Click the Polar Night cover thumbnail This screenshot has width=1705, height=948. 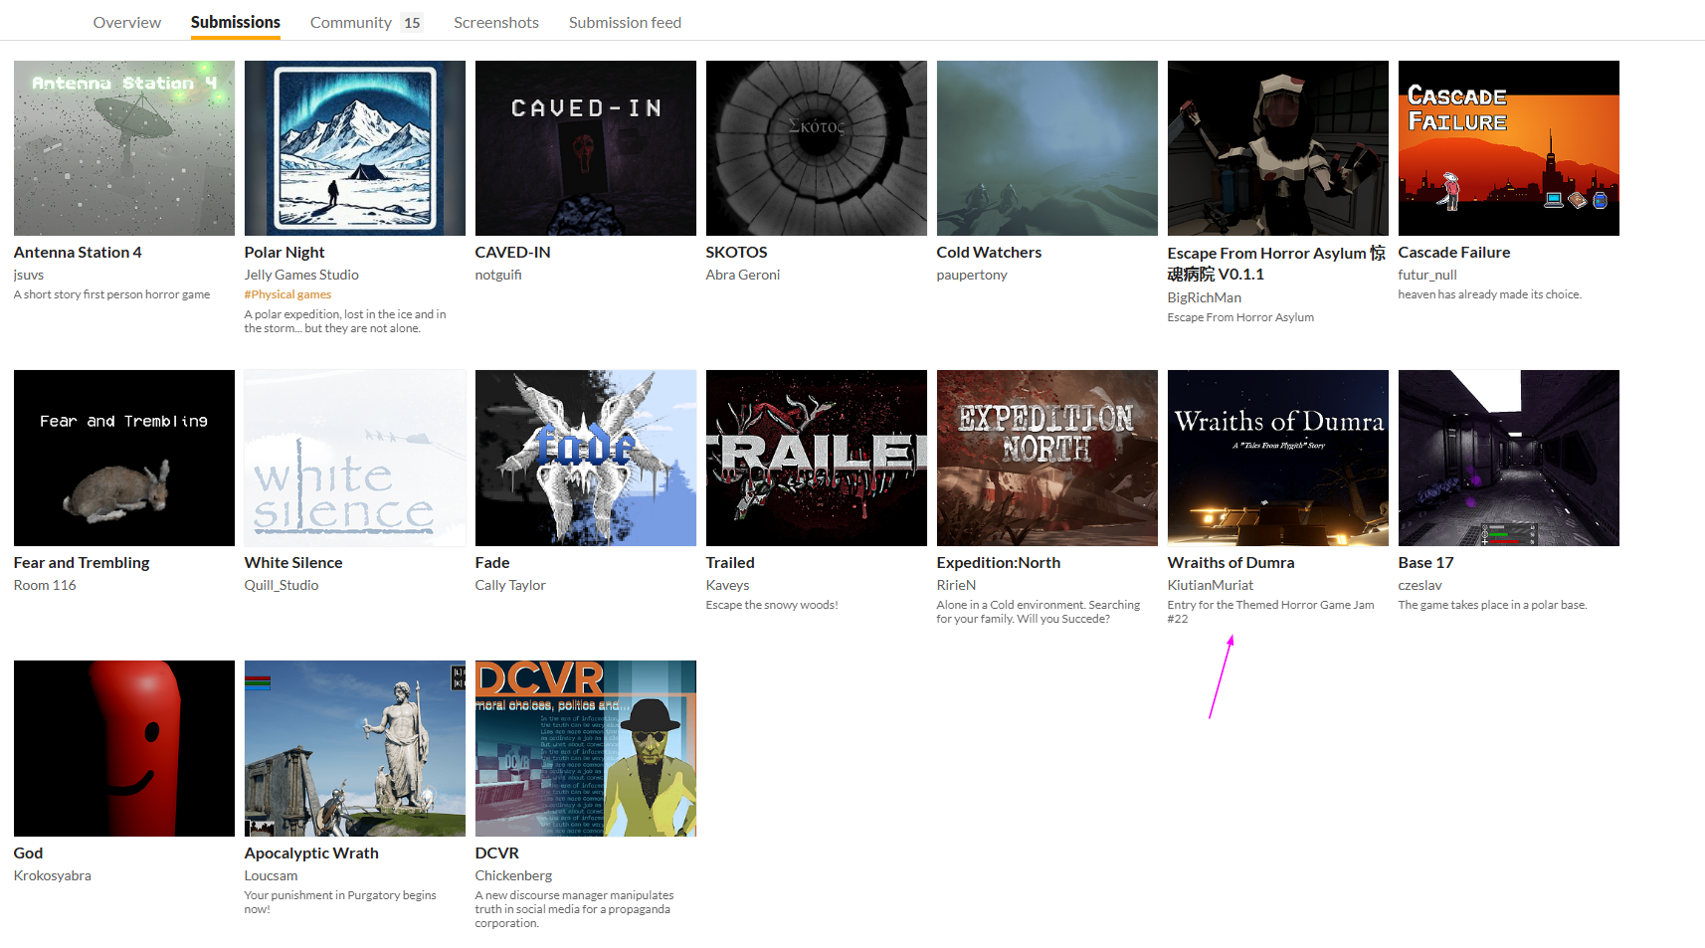[x=354, y=147]
